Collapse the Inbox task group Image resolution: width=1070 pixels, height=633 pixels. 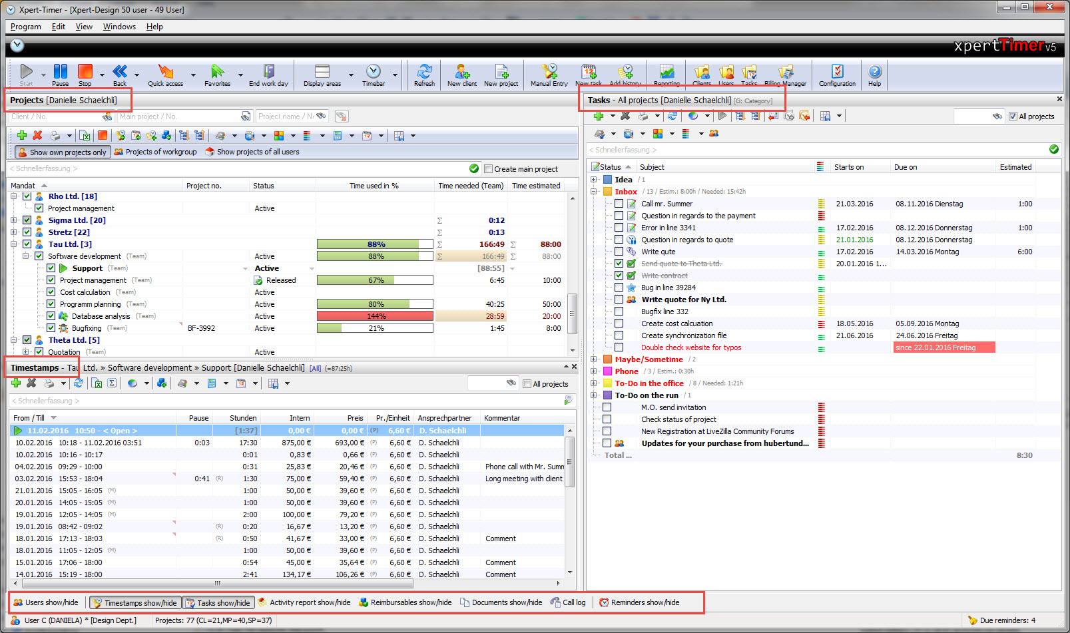click(595, 191)
